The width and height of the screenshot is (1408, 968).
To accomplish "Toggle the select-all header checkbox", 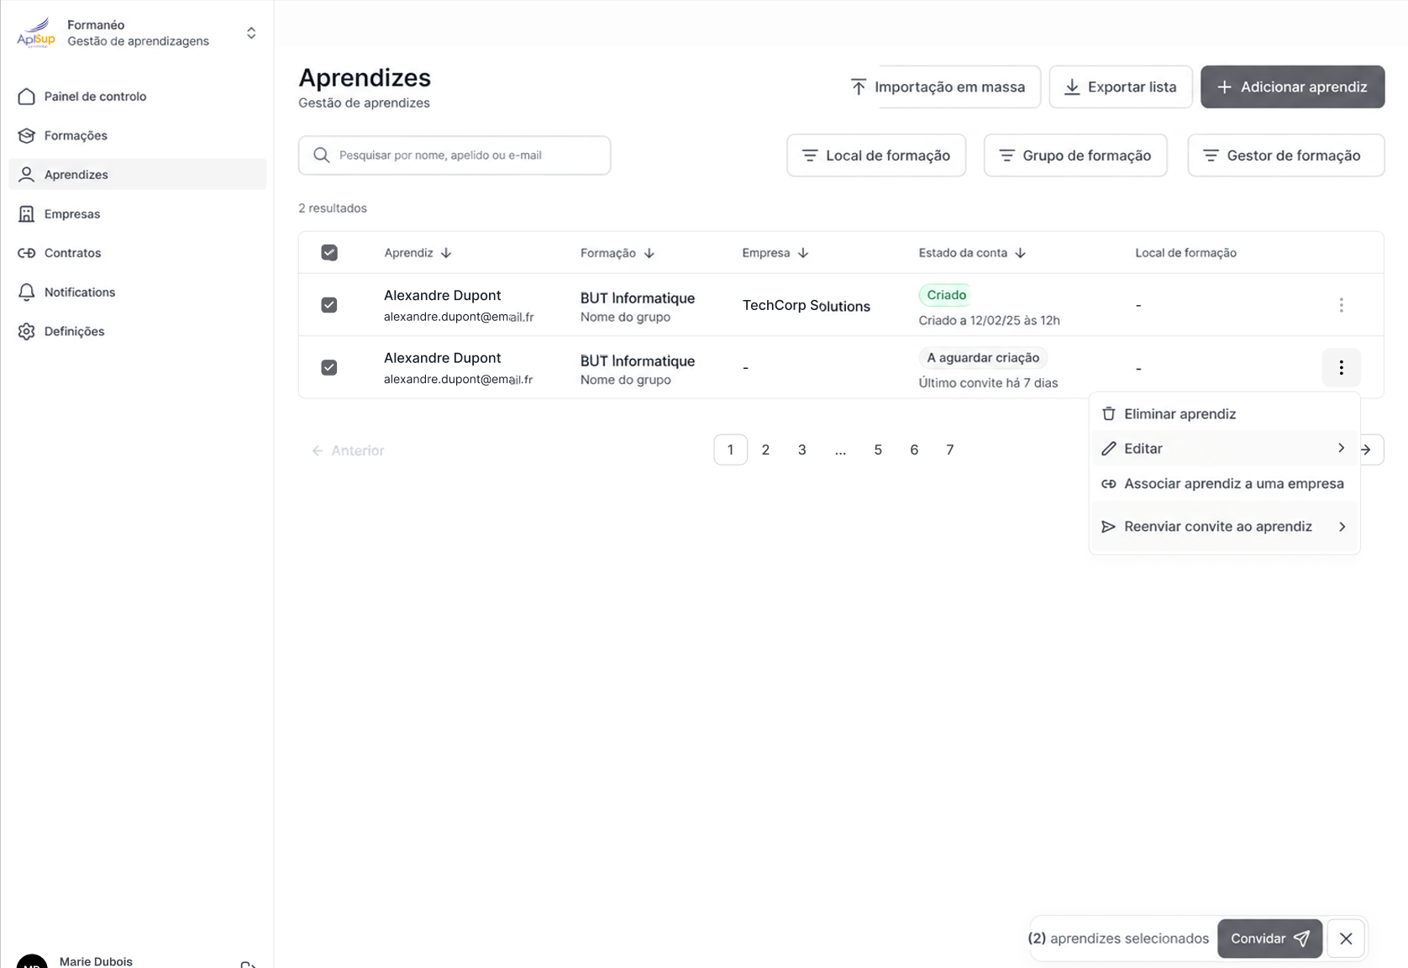I will [x=329, y=253].
